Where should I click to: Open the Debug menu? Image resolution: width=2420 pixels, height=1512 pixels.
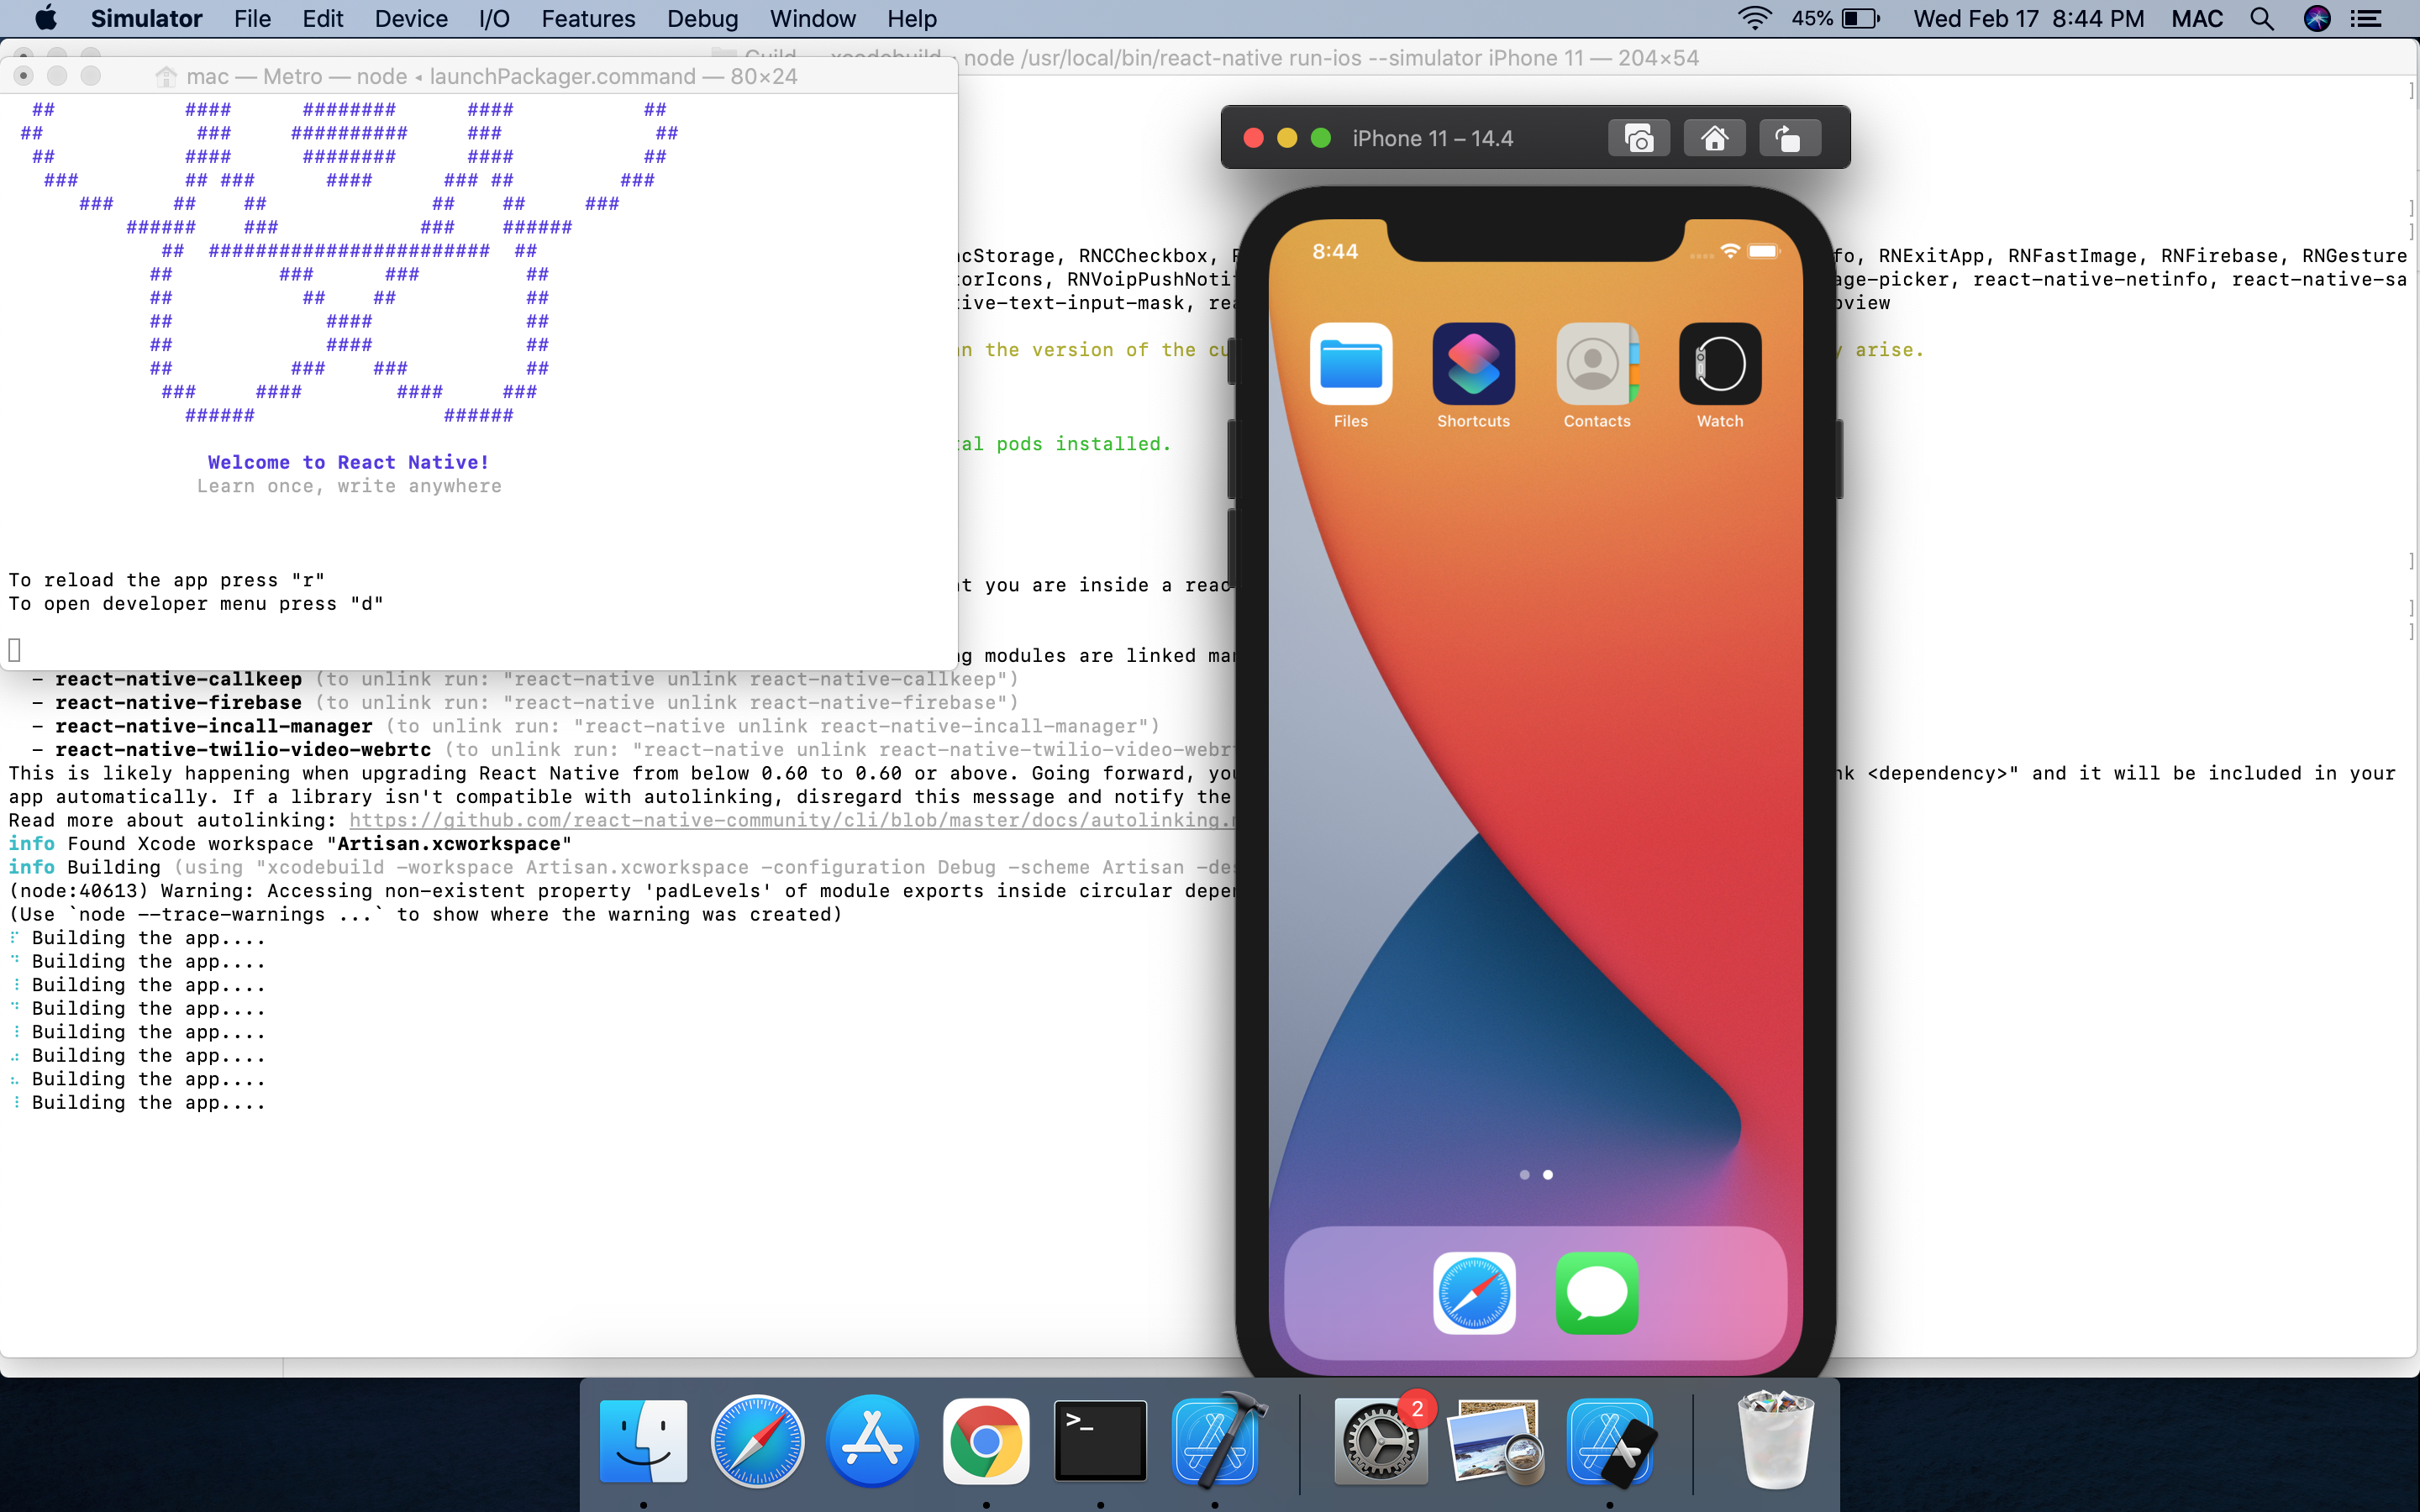pyautogui.click(x=702, y=18)
